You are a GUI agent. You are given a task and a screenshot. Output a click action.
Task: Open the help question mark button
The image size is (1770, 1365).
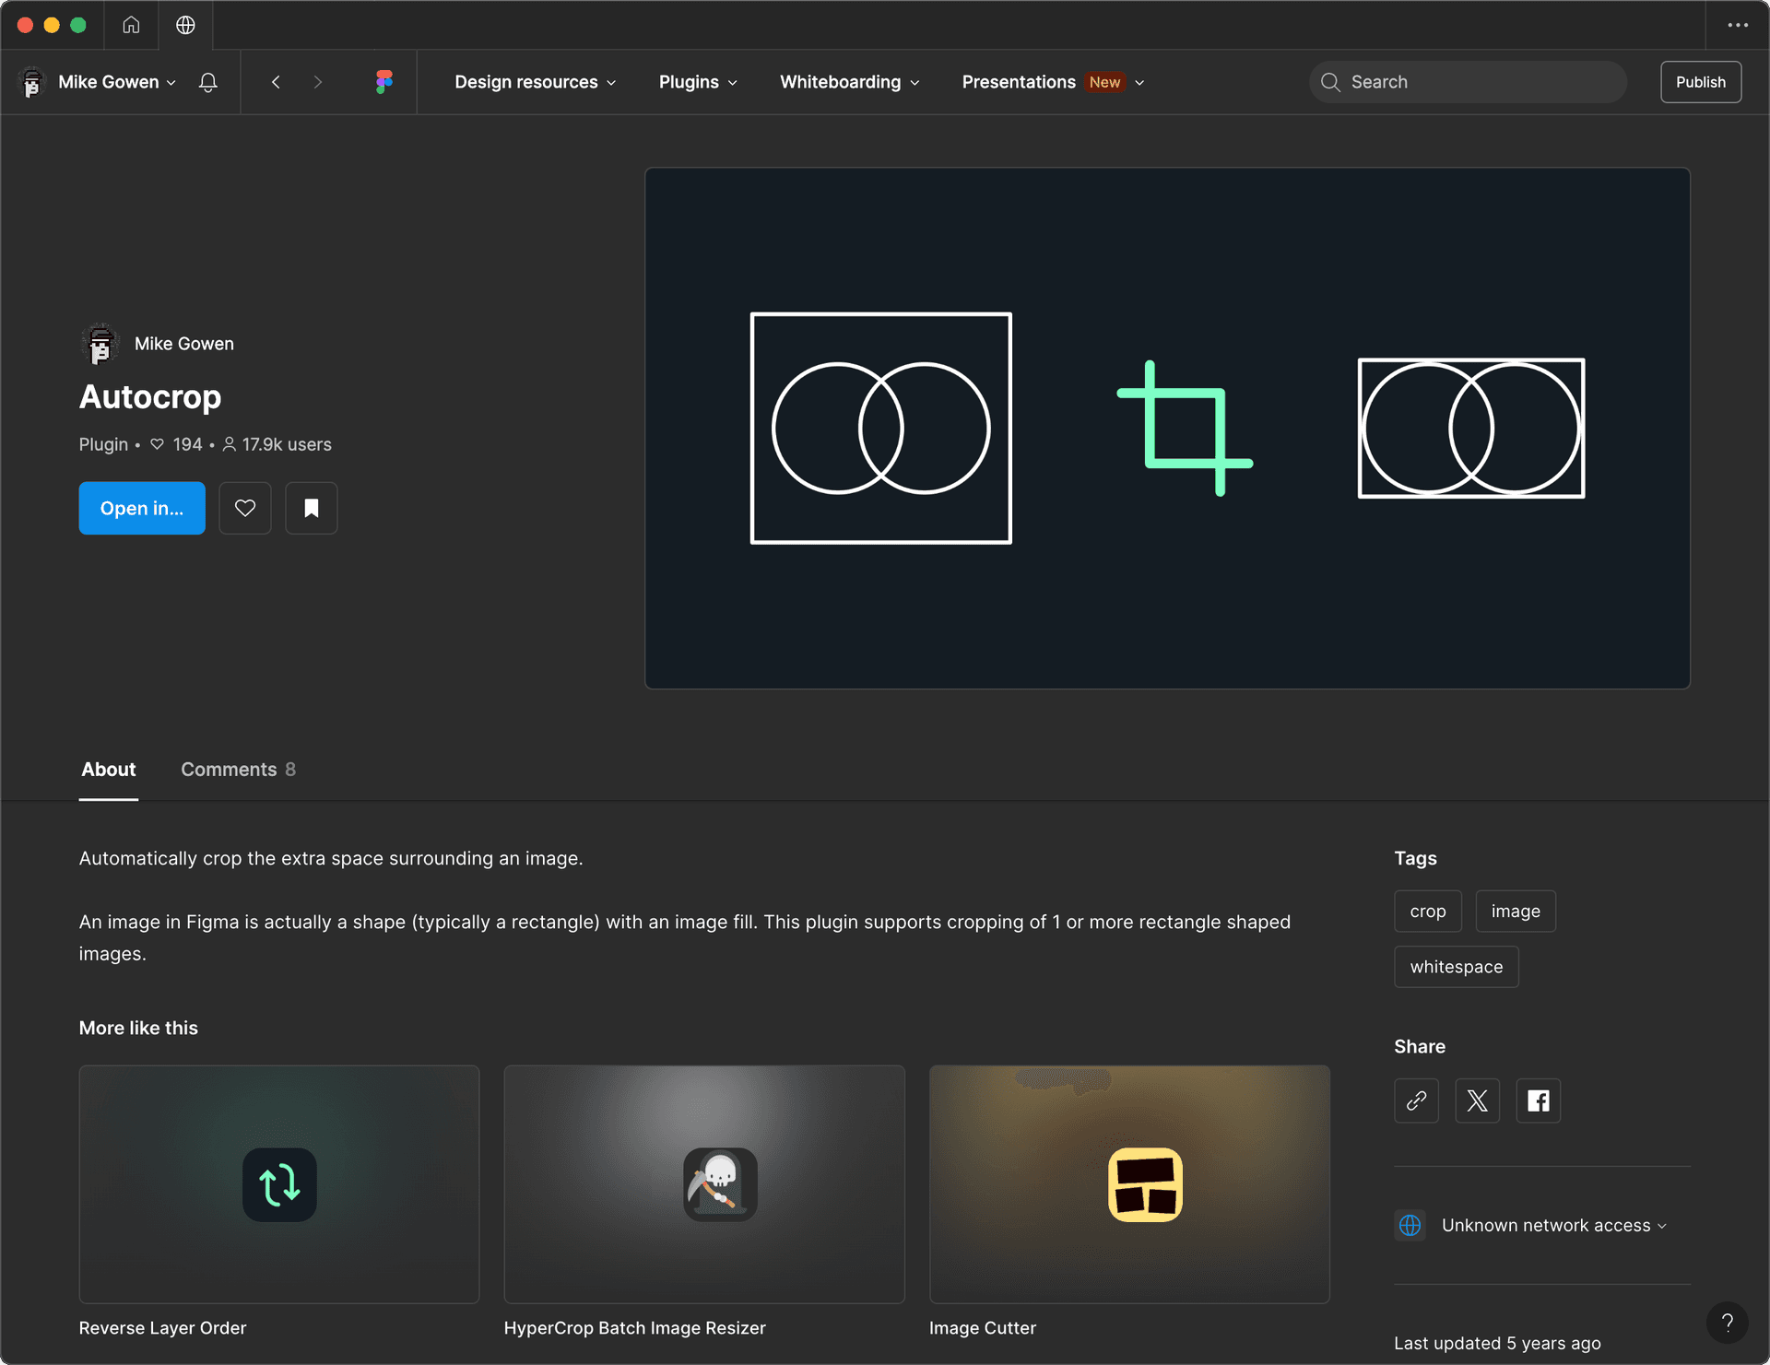tap(1728, 1323)
